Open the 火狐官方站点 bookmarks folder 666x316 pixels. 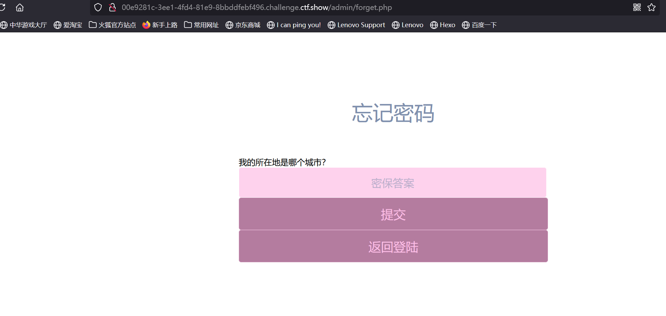pos(112,25)
